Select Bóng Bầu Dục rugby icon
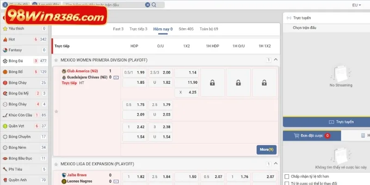370x185 pixels. (5, 158)
